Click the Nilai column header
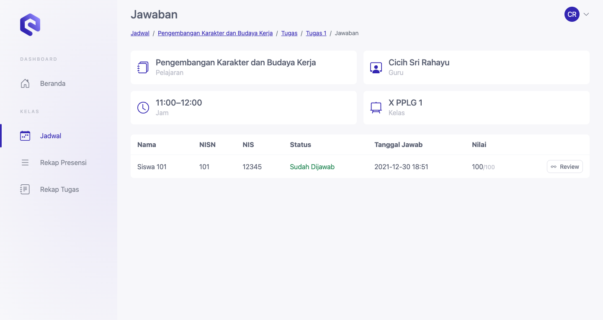Image resolution: width=603 pixels, height=320 pixels. (479, 145)
